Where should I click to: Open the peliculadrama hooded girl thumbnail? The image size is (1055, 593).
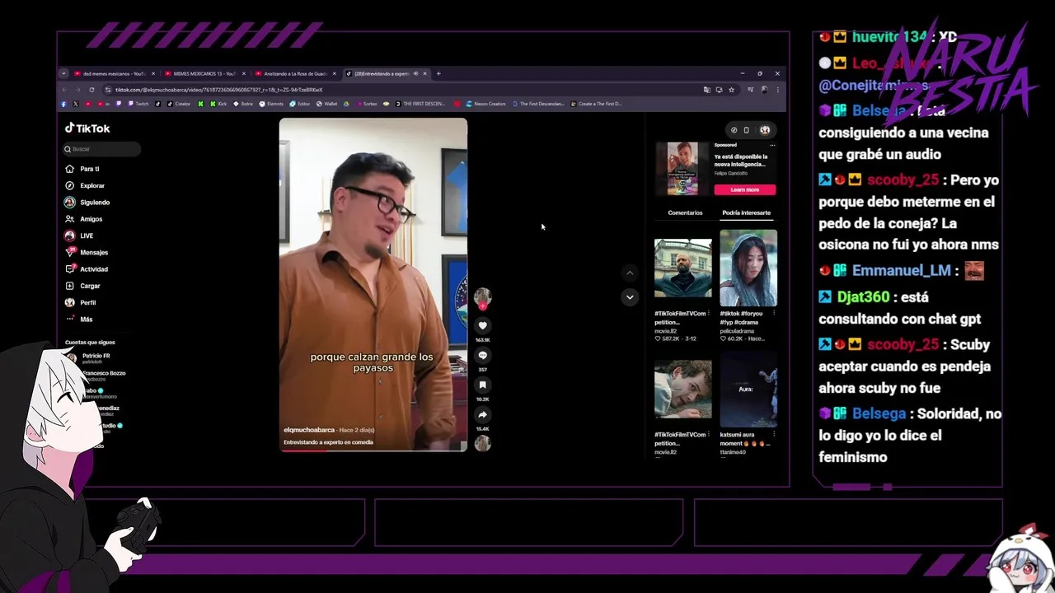748,268
